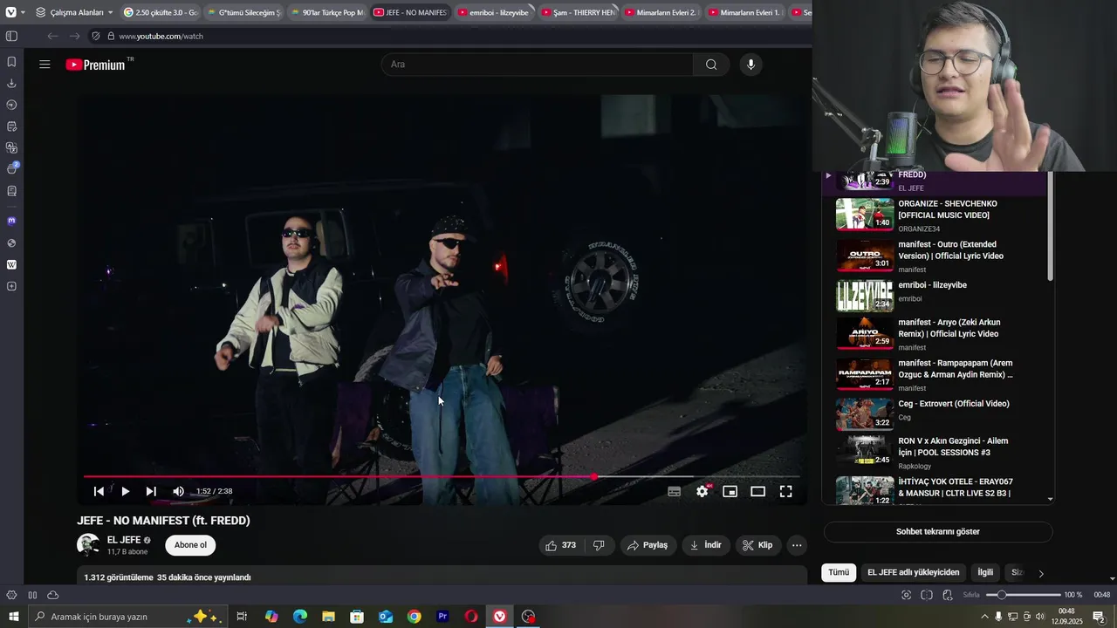The image size is (1117, 628).
Task: Mute the video volume speaker
Action: coord(178,491)
